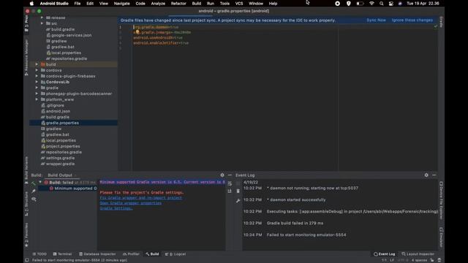Expand the release folder
Screen dimensions: 468x263
click(x=42, y=18)
